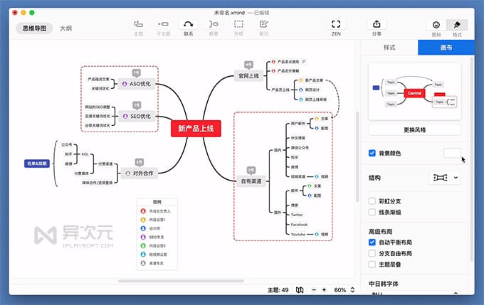Click the theme style preview thumbnail
The width and height of the screenshot is (484, 305).
(414, 92)
